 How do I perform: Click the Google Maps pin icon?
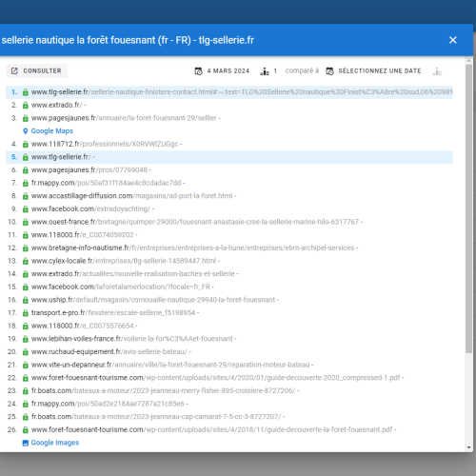pyautogui.click(x=26, y=131)
